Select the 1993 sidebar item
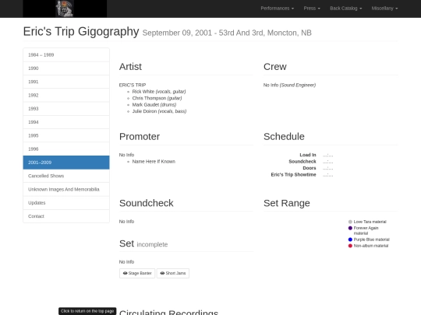 point(66,109)
